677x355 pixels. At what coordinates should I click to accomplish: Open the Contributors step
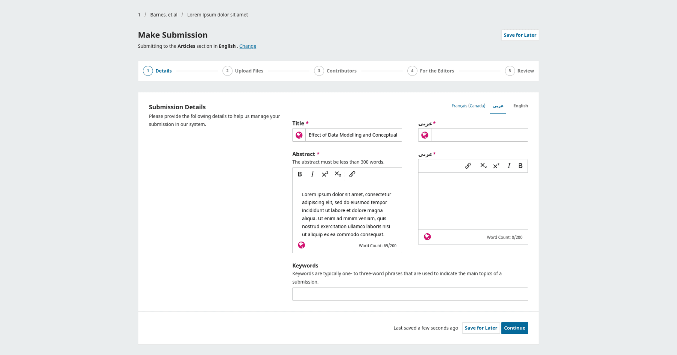[x=342, y=71]
